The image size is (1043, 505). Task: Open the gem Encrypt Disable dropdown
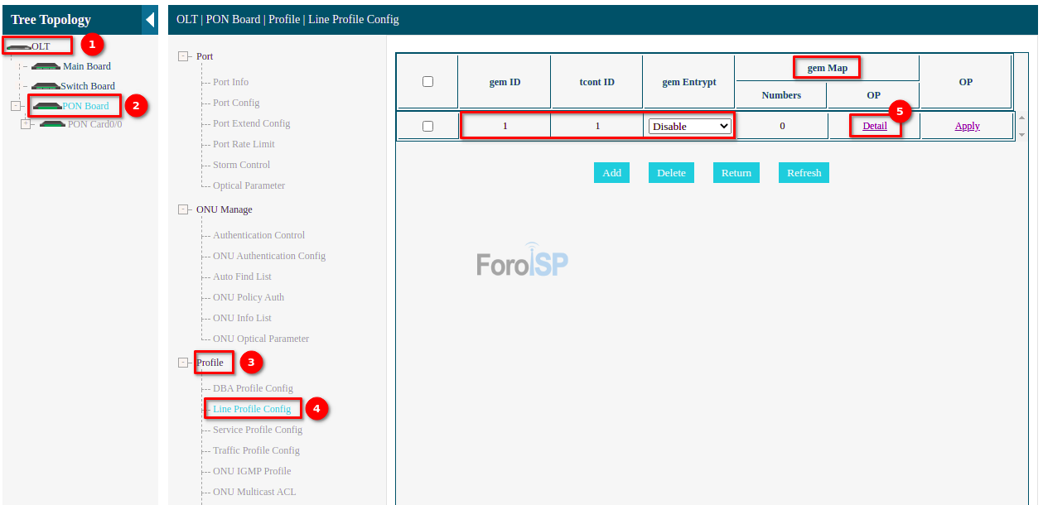pos(690,126)
